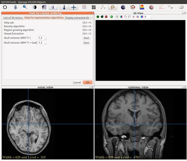Click the green play button in 3D View
187x161 pixels.
[x=112, y=17]
